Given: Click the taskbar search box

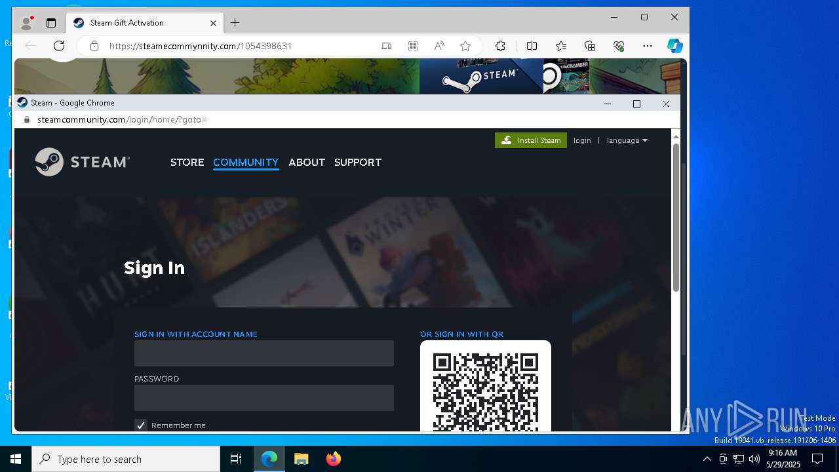Looking at the screenshot, I should (126, 459).
